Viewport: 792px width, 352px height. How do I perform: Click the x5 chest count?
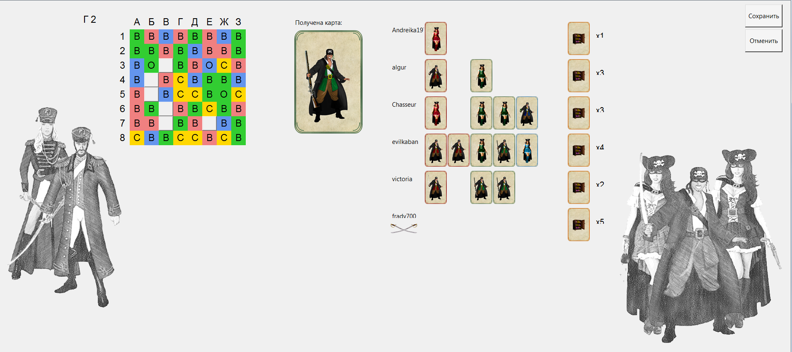(600, 222)
